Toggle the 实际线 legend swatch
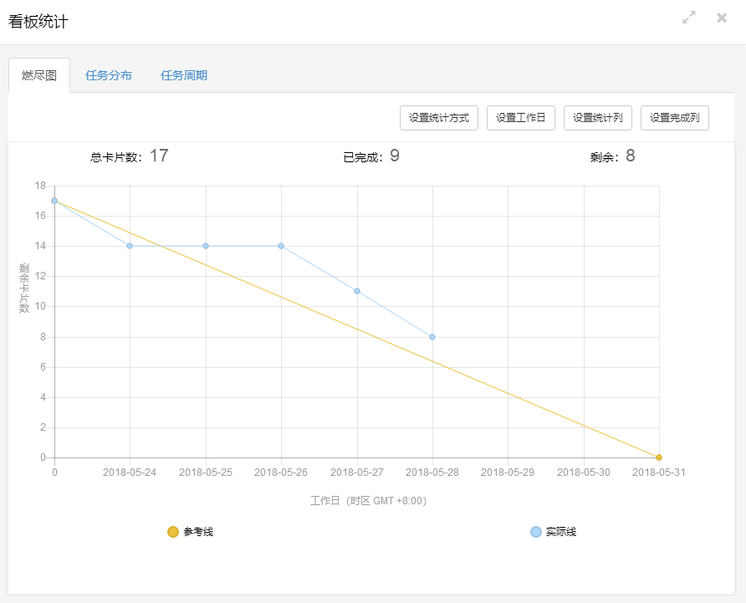Image resolution: width=746 pixels, height=603 pixels. [536, 532]
